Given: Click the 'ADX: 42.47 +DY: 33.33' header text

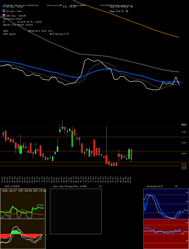Looking at the screenshot, I should tap(17, 191).
